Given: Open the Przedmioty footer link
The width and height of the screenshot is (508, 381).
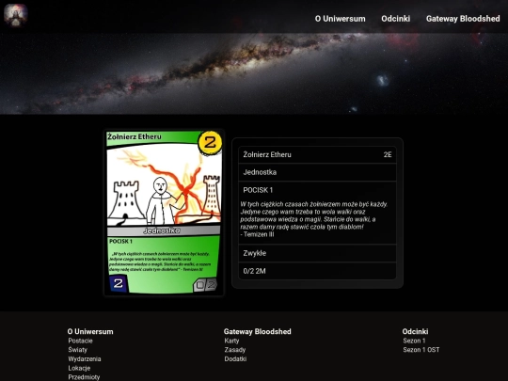Looking at the screenshot, I should point(84,377).
